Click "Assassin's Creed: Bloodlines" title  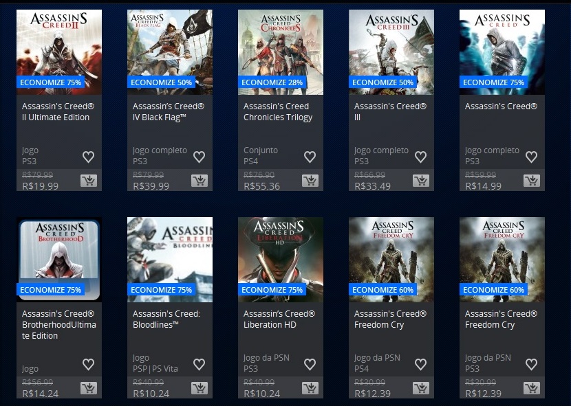pos(166,319)
